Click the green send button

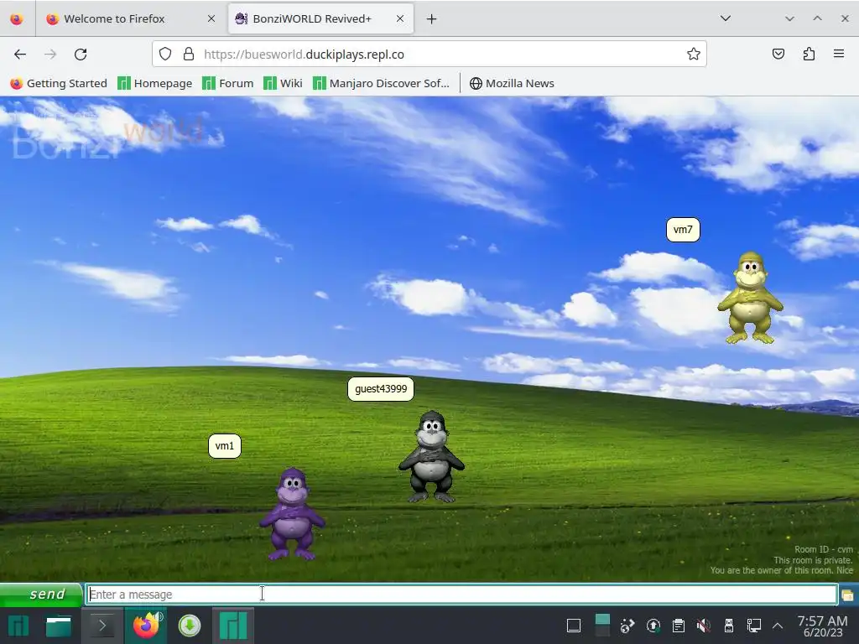pyautogui.click(x=41, y=595)
